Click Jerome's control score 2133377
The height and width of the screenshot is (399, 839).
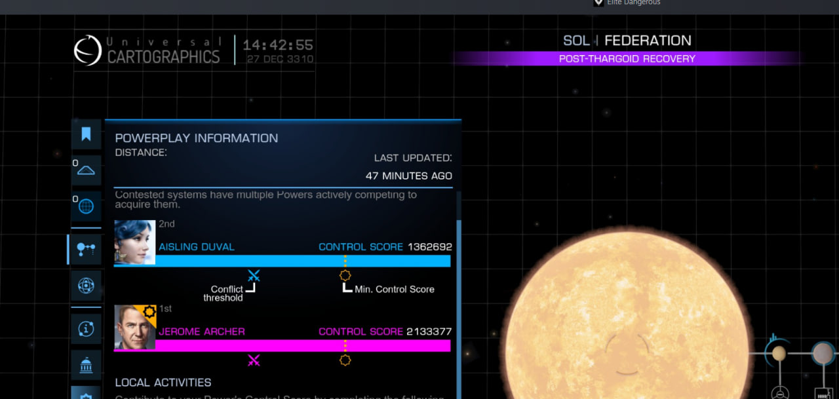(429, 332)
